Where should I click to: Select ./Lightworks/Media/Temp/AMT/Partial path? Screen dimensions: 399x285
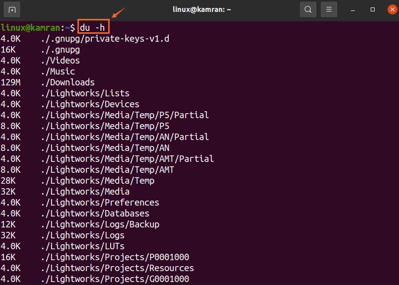127,159
